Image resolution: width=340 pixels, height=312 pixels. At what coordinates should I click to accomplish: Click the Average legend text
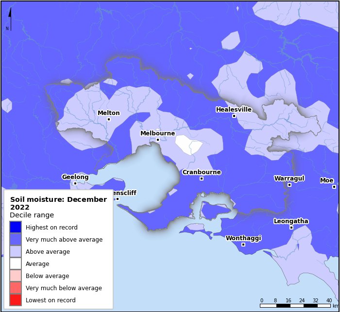point(37,263)
